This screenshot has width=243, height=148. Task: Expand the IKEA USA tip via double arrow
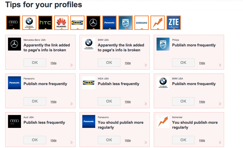[146, 104]
